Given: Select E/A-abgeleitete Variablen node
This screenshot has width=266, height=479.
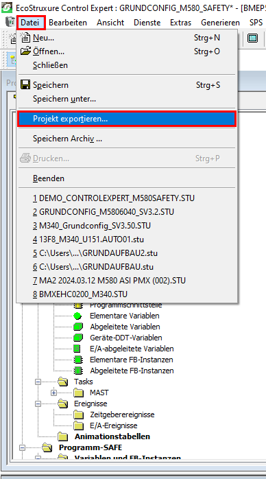Looking at the screenshot, I should coord(132,349).
